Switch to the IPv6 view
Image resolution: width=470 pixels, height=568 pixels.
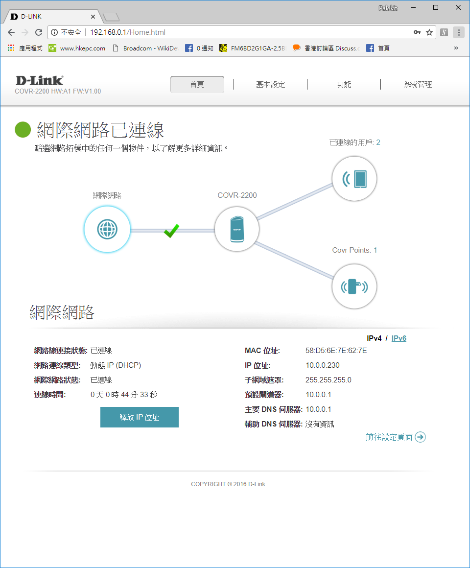[x=399, y=338]
